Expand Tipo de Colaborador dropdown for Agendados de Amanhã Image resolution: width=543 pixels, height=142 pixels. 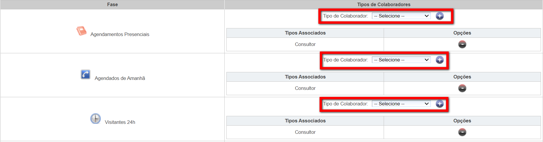click(x=401, y=60)
